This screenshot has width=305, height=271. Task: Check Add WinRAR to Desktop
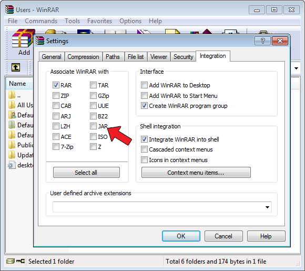point(144,85)
